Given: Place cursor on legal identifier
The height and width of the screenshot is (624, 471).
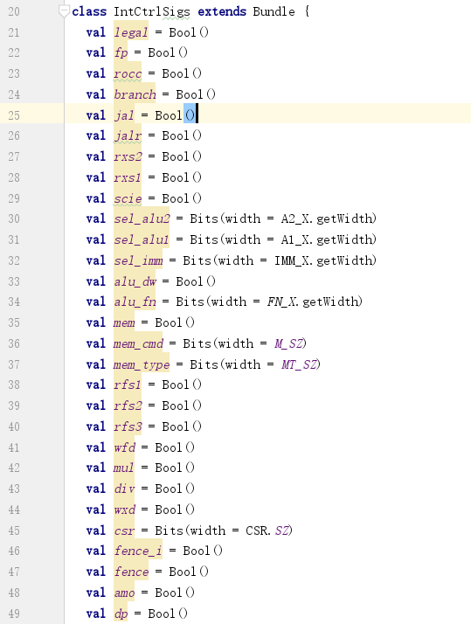Looking at the screenshot, I should pyautogui.click(x=131, y=32).
